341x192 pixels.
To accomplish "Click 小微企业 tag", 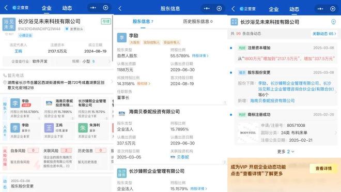I will click(x=25, y=35).
